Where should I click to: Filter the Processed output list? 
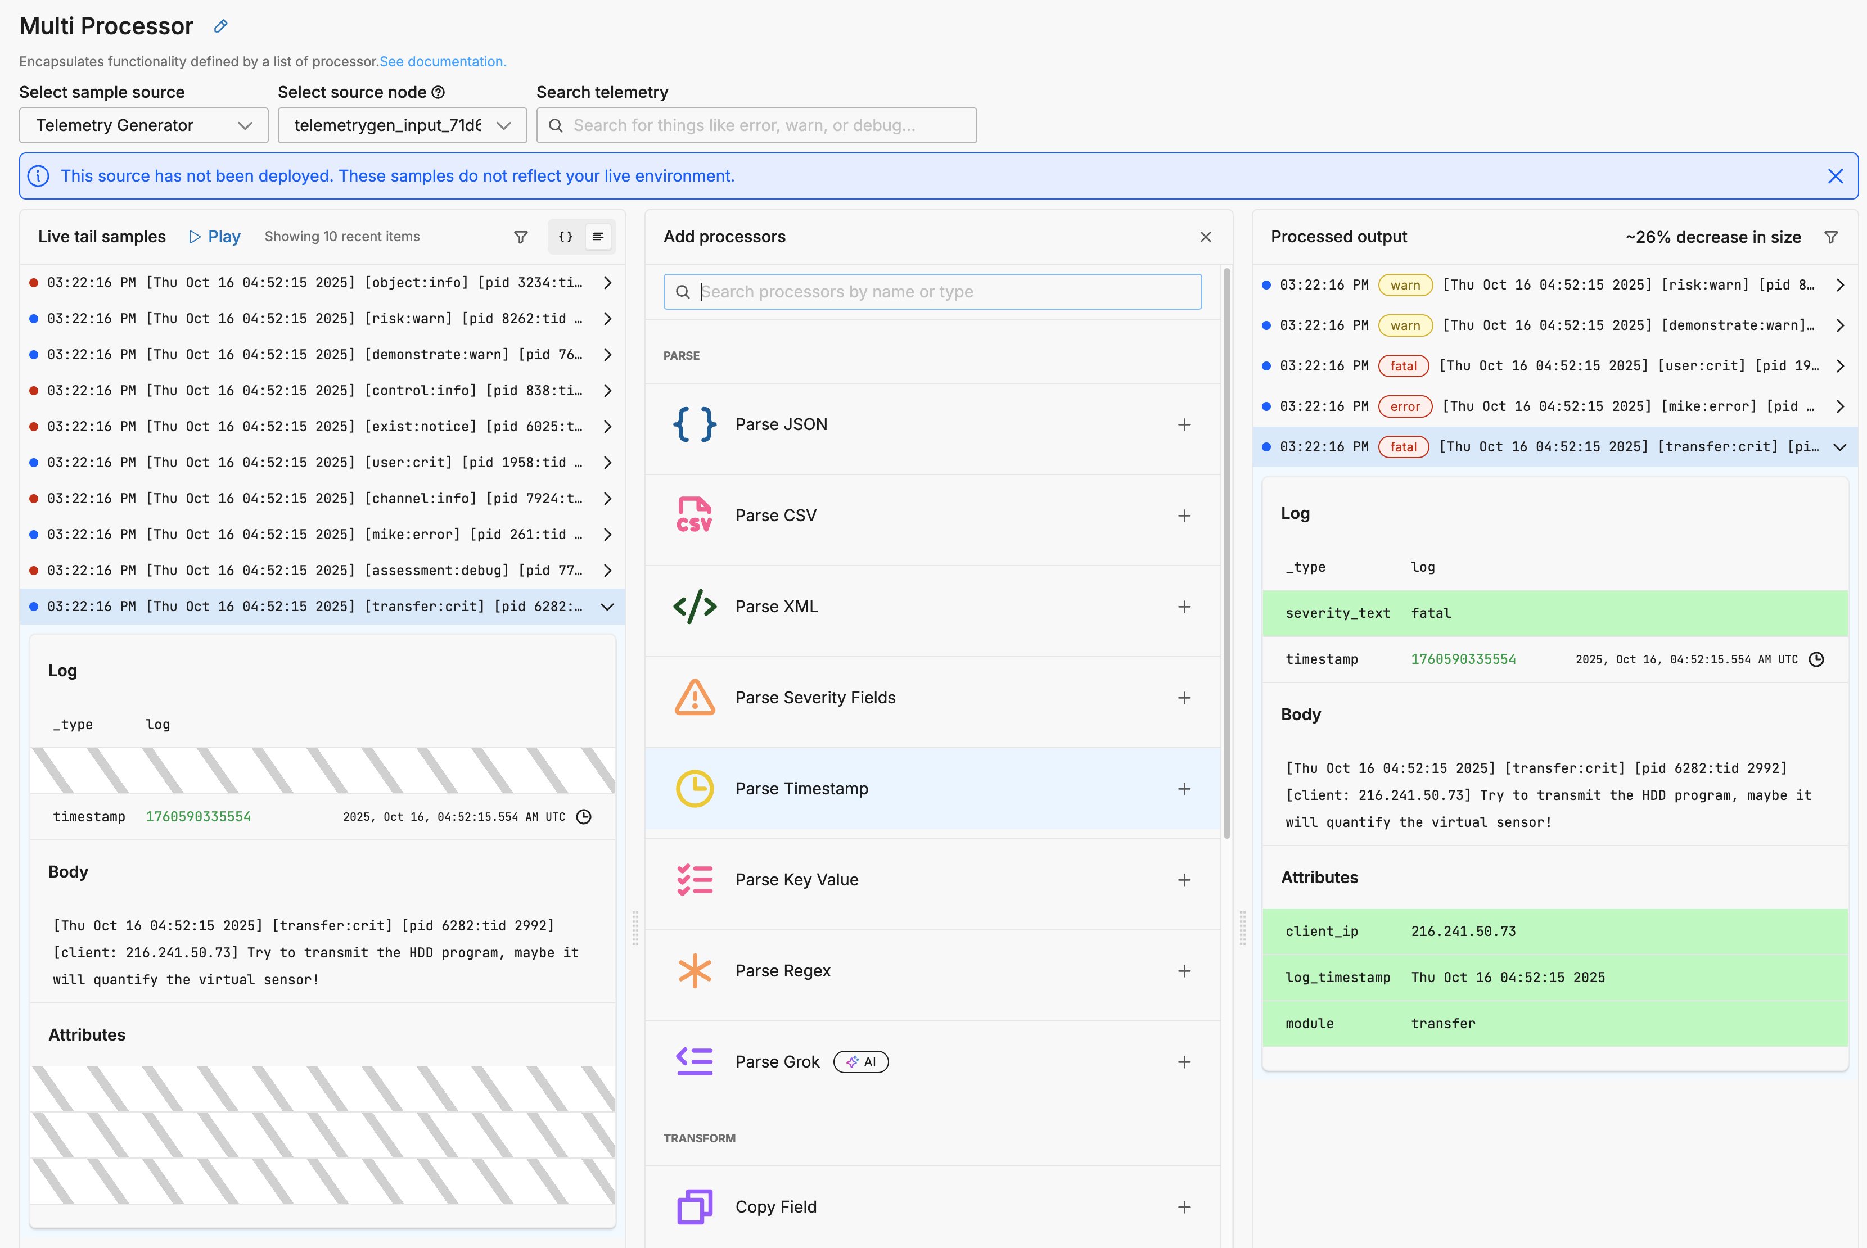tap(1830, 237)
